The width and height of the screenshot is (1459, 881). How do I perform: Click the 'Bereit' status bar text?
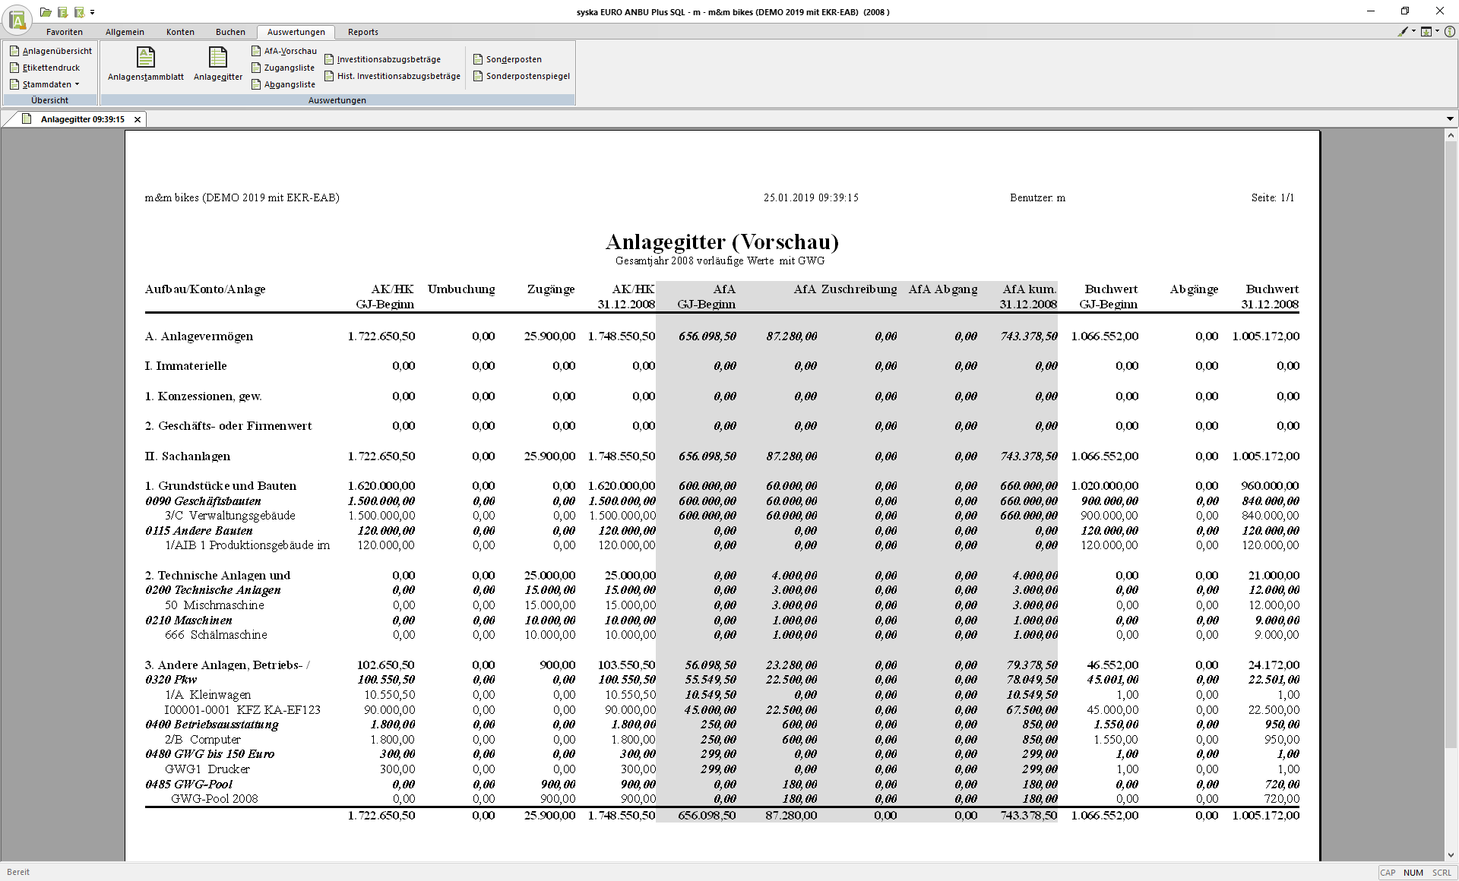18,872
